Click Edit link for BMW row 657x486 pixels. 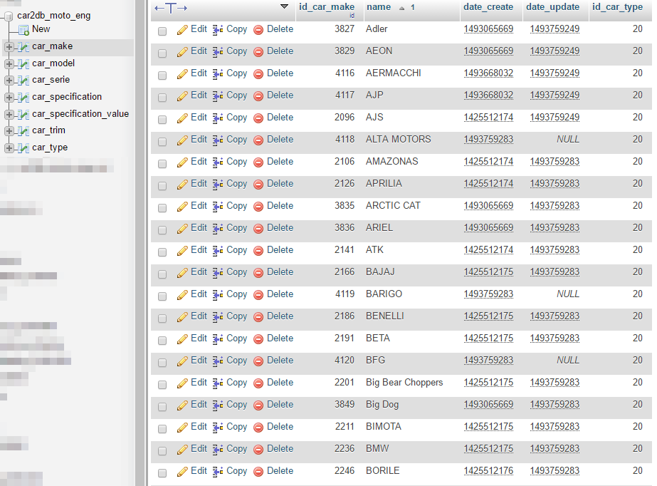[x=199, y=449]
